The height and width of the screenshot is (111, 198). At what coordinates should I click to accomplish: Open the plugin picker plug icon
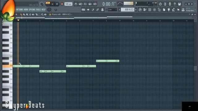pyautogui.click(x=169, y=10)
